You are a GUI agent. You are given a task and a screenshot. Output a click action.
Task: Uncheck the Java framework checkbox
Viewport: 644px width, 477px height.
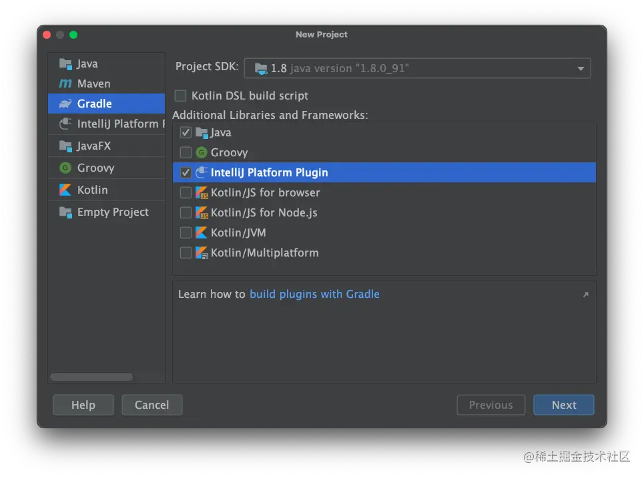(186, 133)
